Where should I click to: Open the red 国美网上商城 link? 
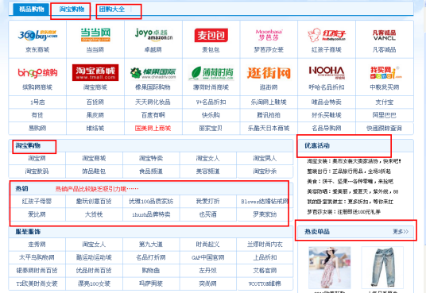tap(153, 128)
